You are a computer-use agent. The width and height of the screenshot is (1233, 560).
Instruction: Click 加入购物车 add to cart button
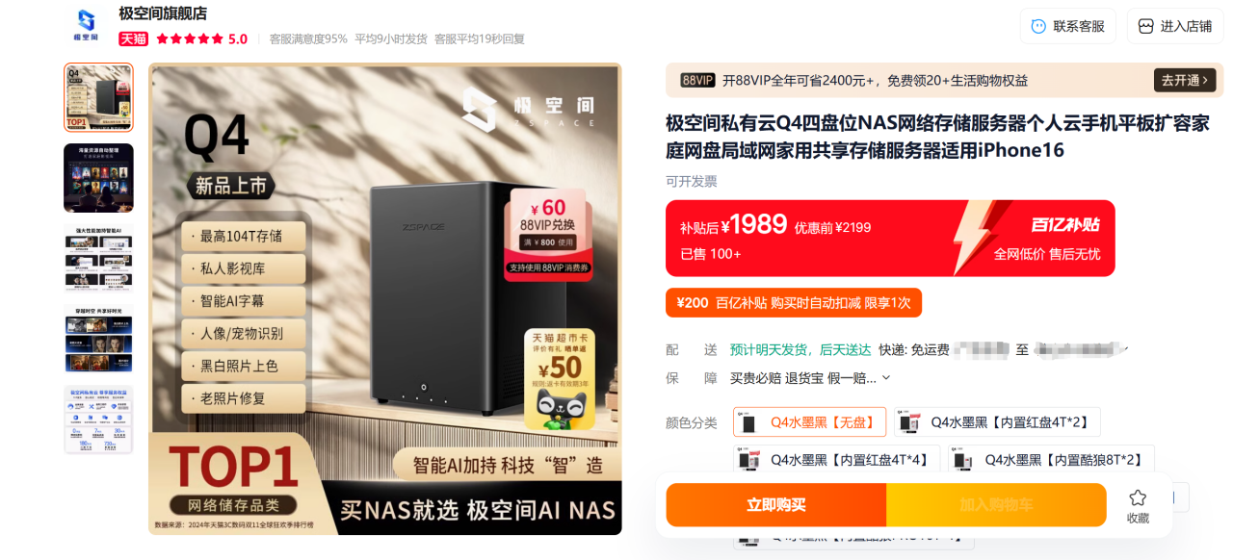click(996, 505)
